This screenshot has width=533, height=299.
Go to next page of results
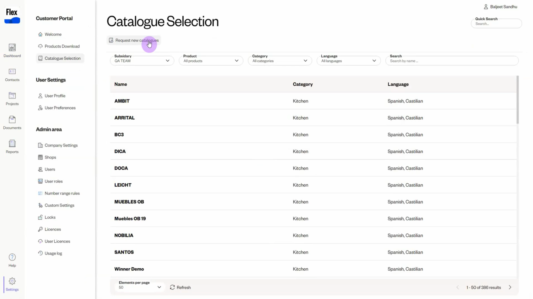[510, 287]
